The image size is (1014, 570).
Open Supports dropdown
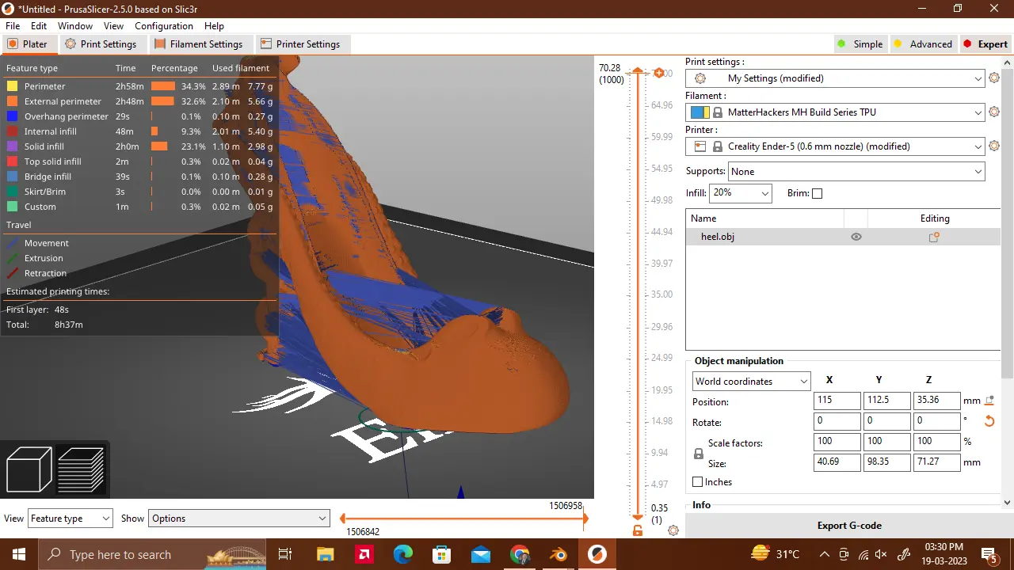[x=856, y=171]
